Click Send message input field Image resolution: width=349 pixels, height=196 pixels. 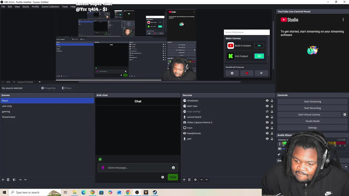[138, 168]
